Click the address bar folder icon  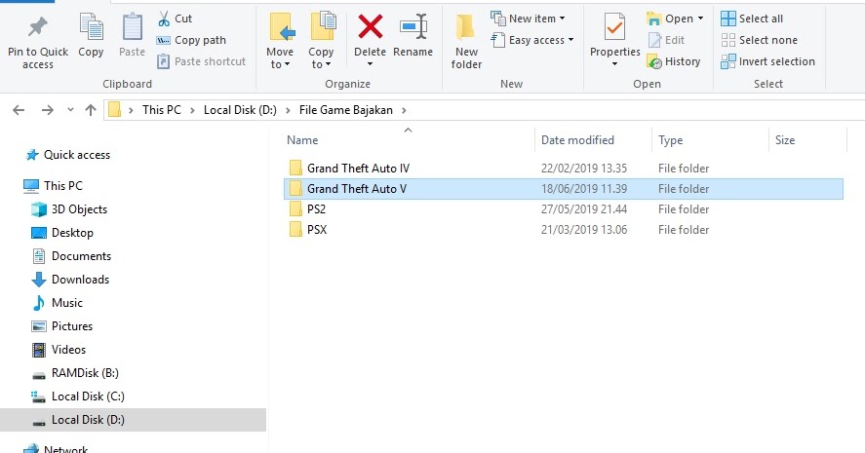(x=114, y=110)
